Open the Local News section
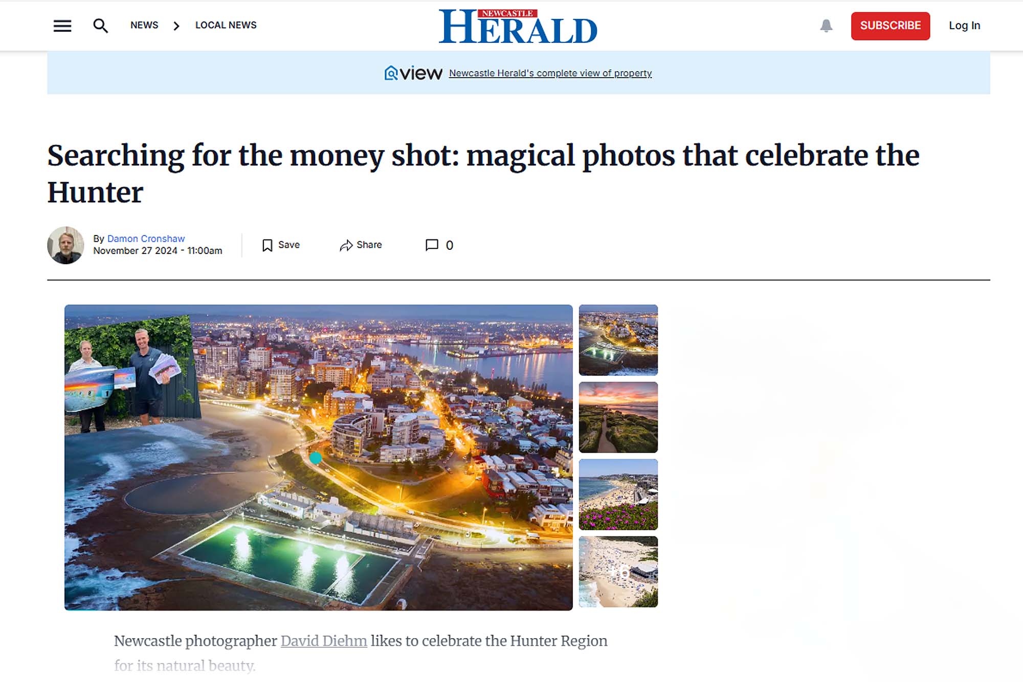This screenshot has height=682, width=1023. [x=226, y=25]
